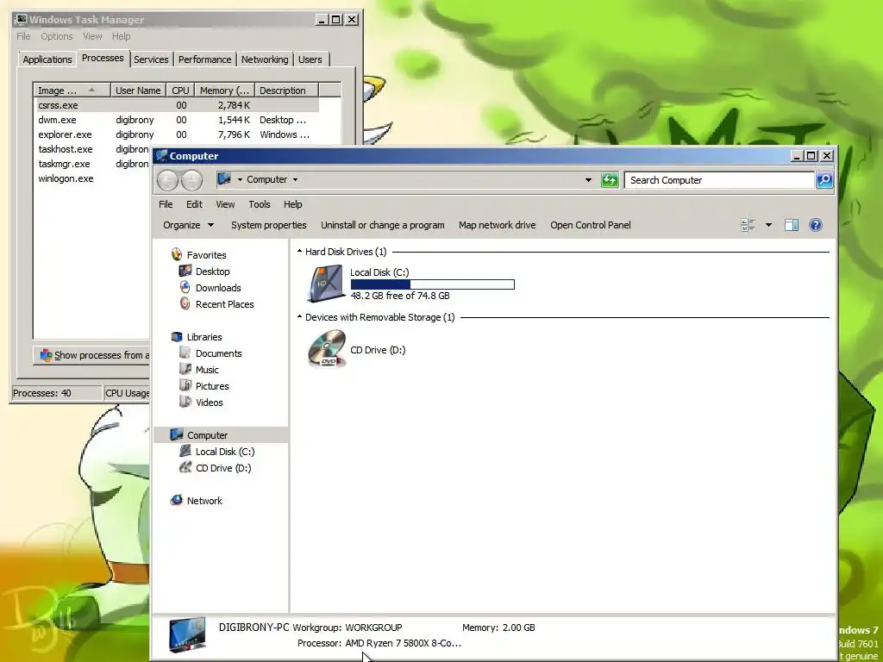Click the blue search magnifier icon
Viewport: 883px width, 662px height.
tap(824, 180)
